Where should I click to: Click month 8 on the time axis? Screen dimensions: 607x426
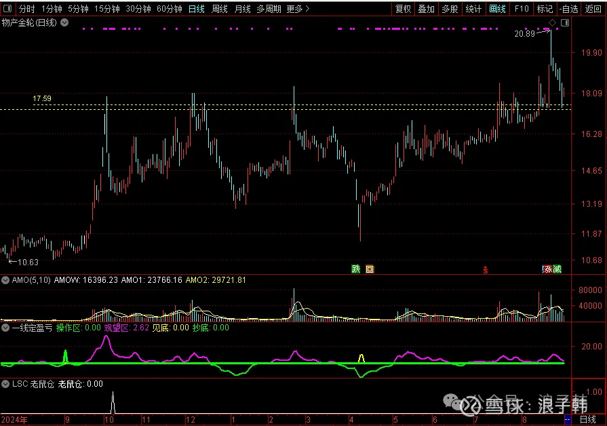click(524, 420)
